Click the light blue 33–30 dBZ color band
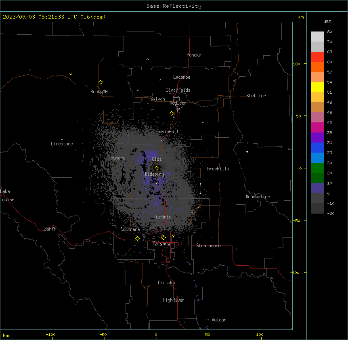 pyautogui.click(x=317, y=157)
